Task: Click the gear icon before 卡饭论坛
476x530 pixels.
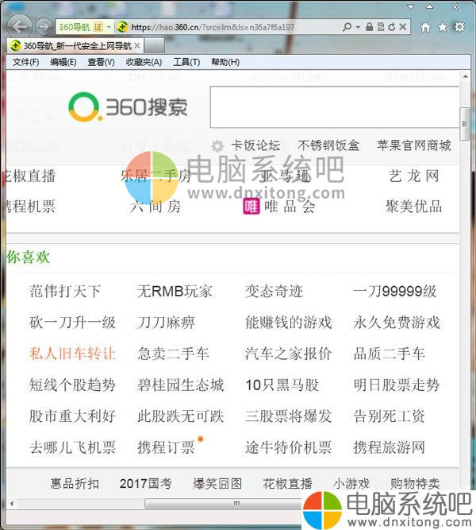Action: pyautogui.click(x=217, y=146)
